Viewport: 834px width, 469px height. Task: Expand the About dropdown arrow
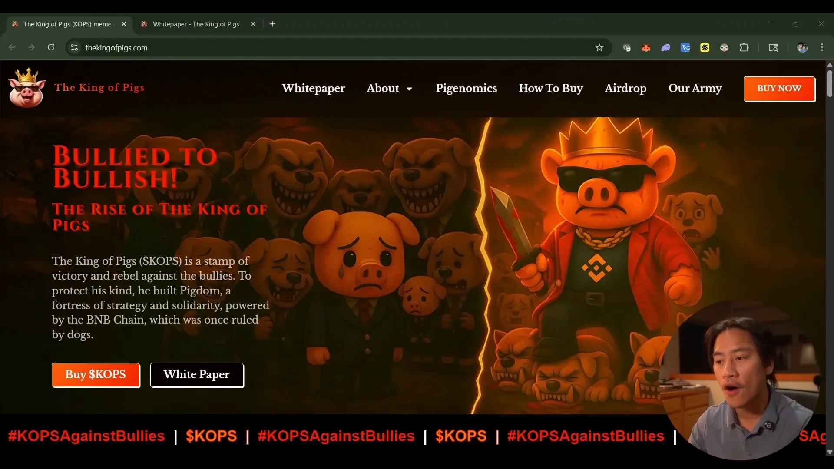pyautogui.click(x=409, y=89)
